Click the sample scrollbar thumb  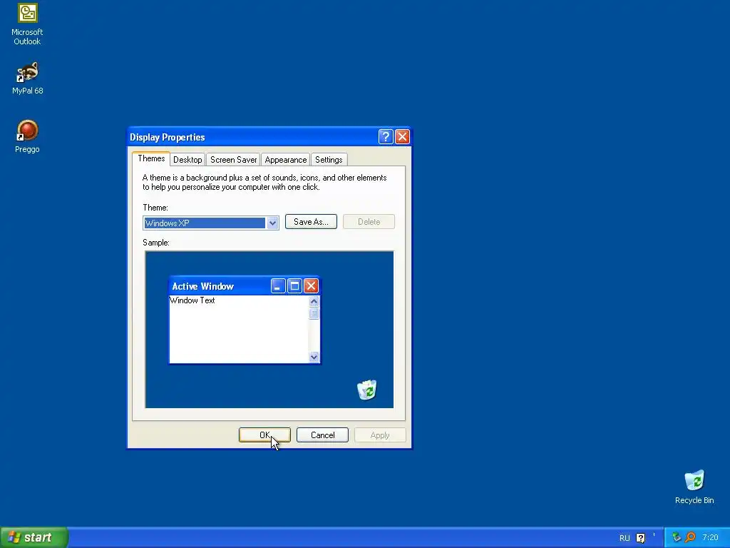click(314, 313)
